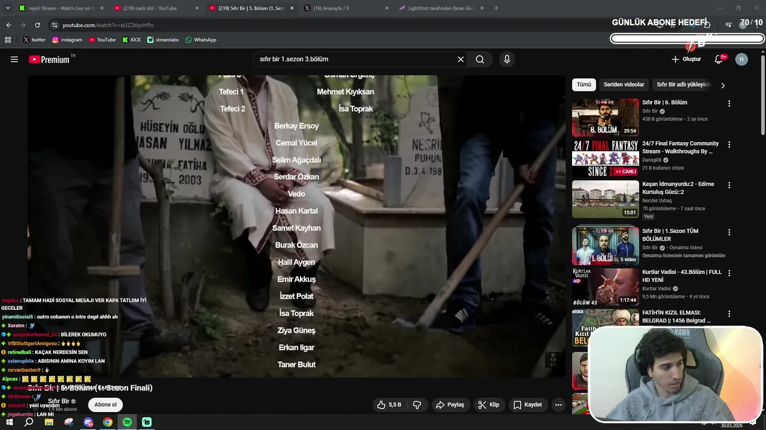The image size is (766, 430).
Task: Open the twitter bookmark
Action: click(x=34, y=39)
